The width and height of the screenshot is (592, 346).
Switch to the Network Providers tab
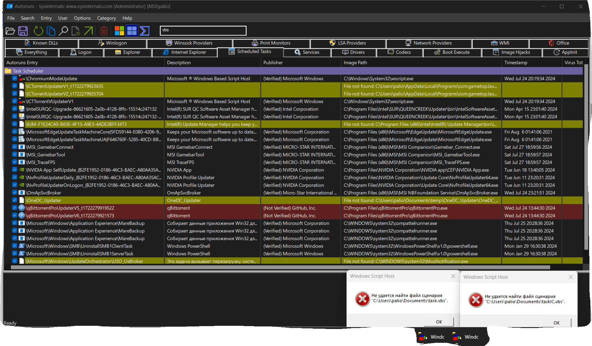429,43
